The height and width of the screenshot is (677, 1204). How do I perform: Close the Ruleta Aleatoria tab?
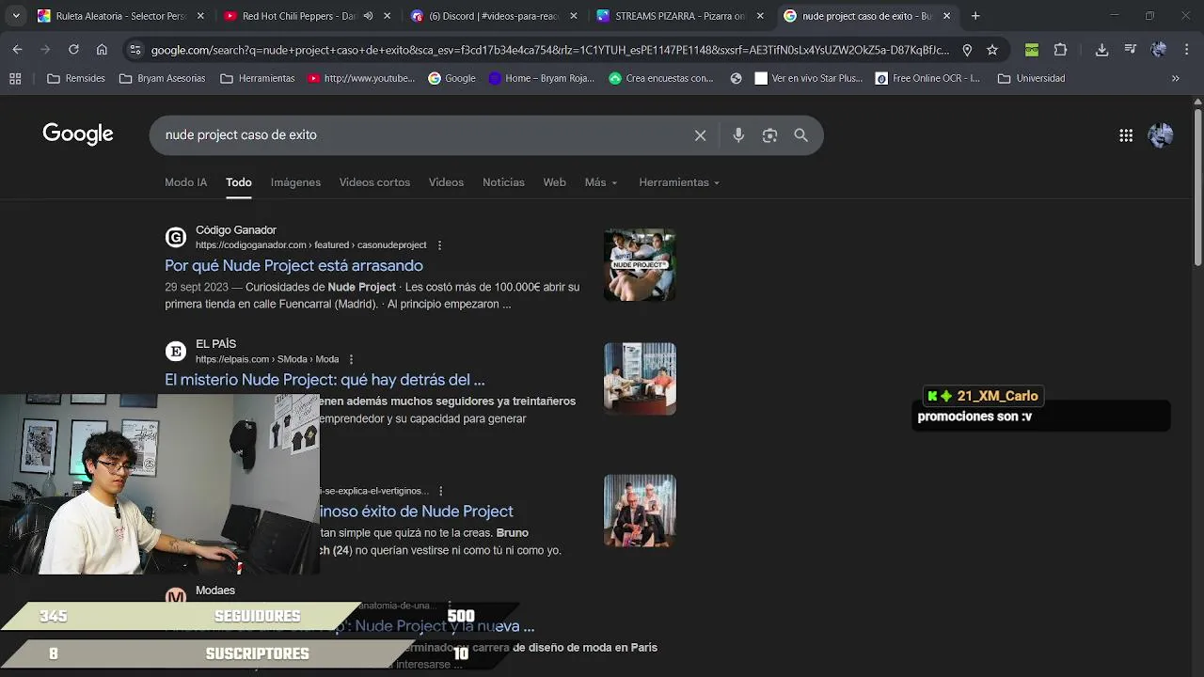200,16
